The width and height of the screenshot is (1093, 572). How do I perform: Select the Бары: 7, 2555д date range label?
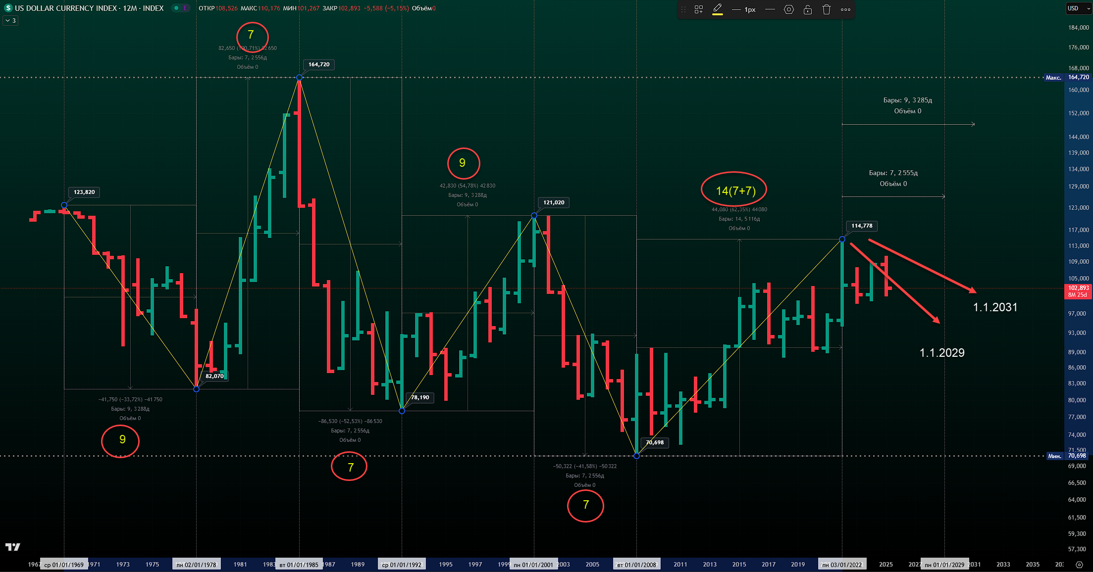893,173
